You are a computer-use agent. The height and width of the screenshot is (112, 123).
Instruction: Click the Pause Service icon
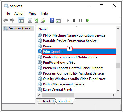[81, 20]
